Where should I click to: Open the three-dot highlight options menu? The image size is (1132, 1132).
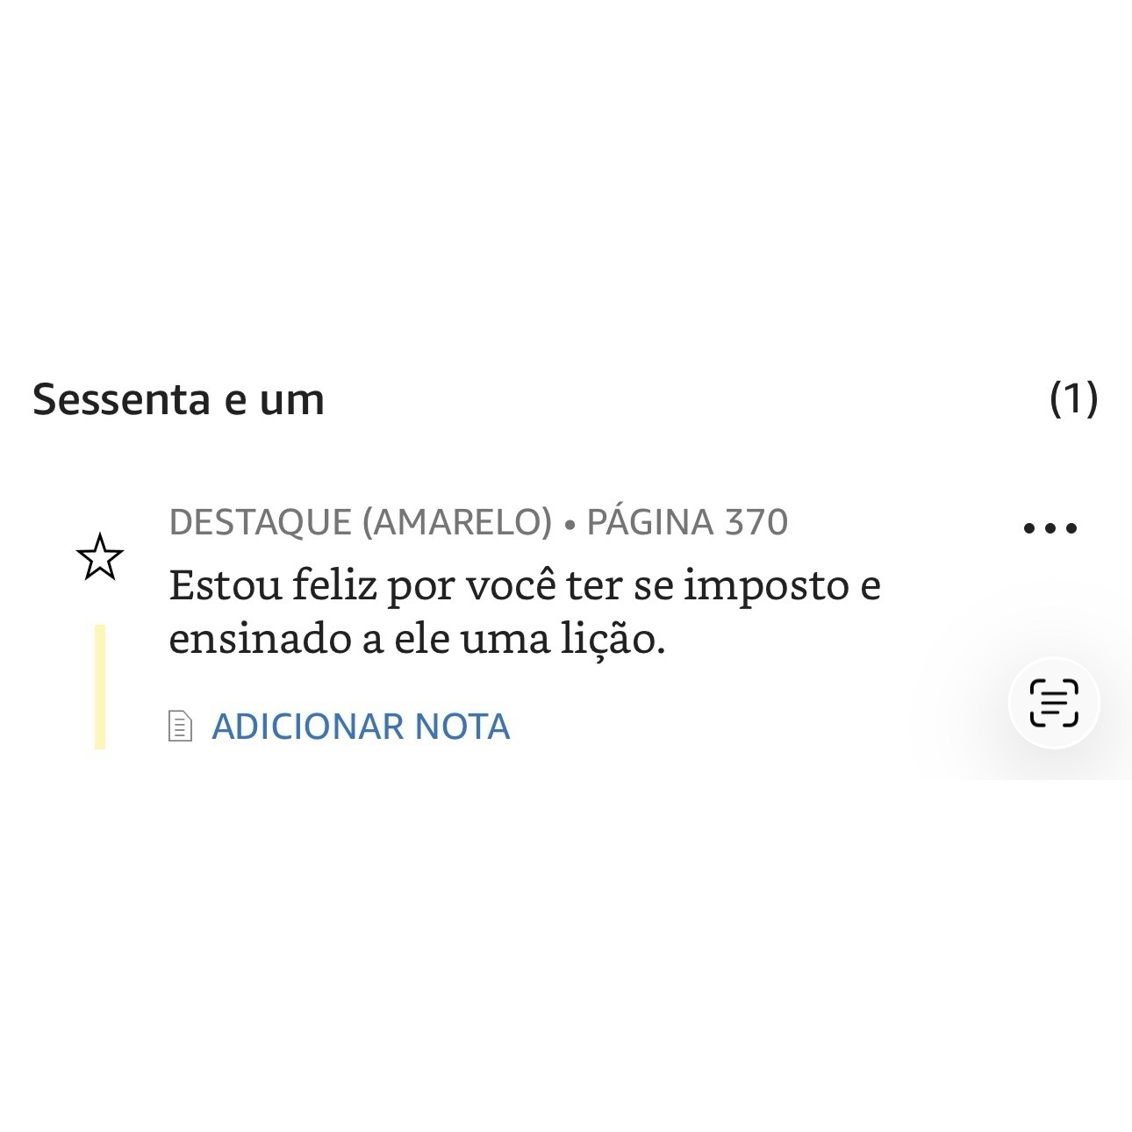[x=1050, y=528]
